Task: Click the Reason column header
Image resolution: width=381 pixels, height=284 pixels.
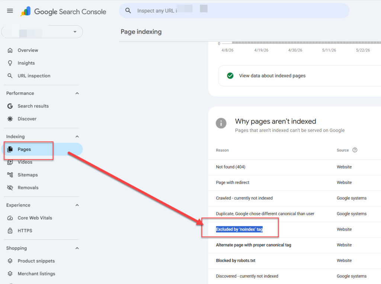Action: tap(222, 150)
